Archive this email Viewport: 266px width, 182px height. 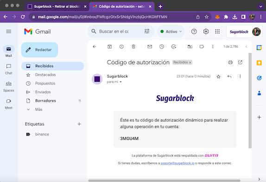pos(109,47)
